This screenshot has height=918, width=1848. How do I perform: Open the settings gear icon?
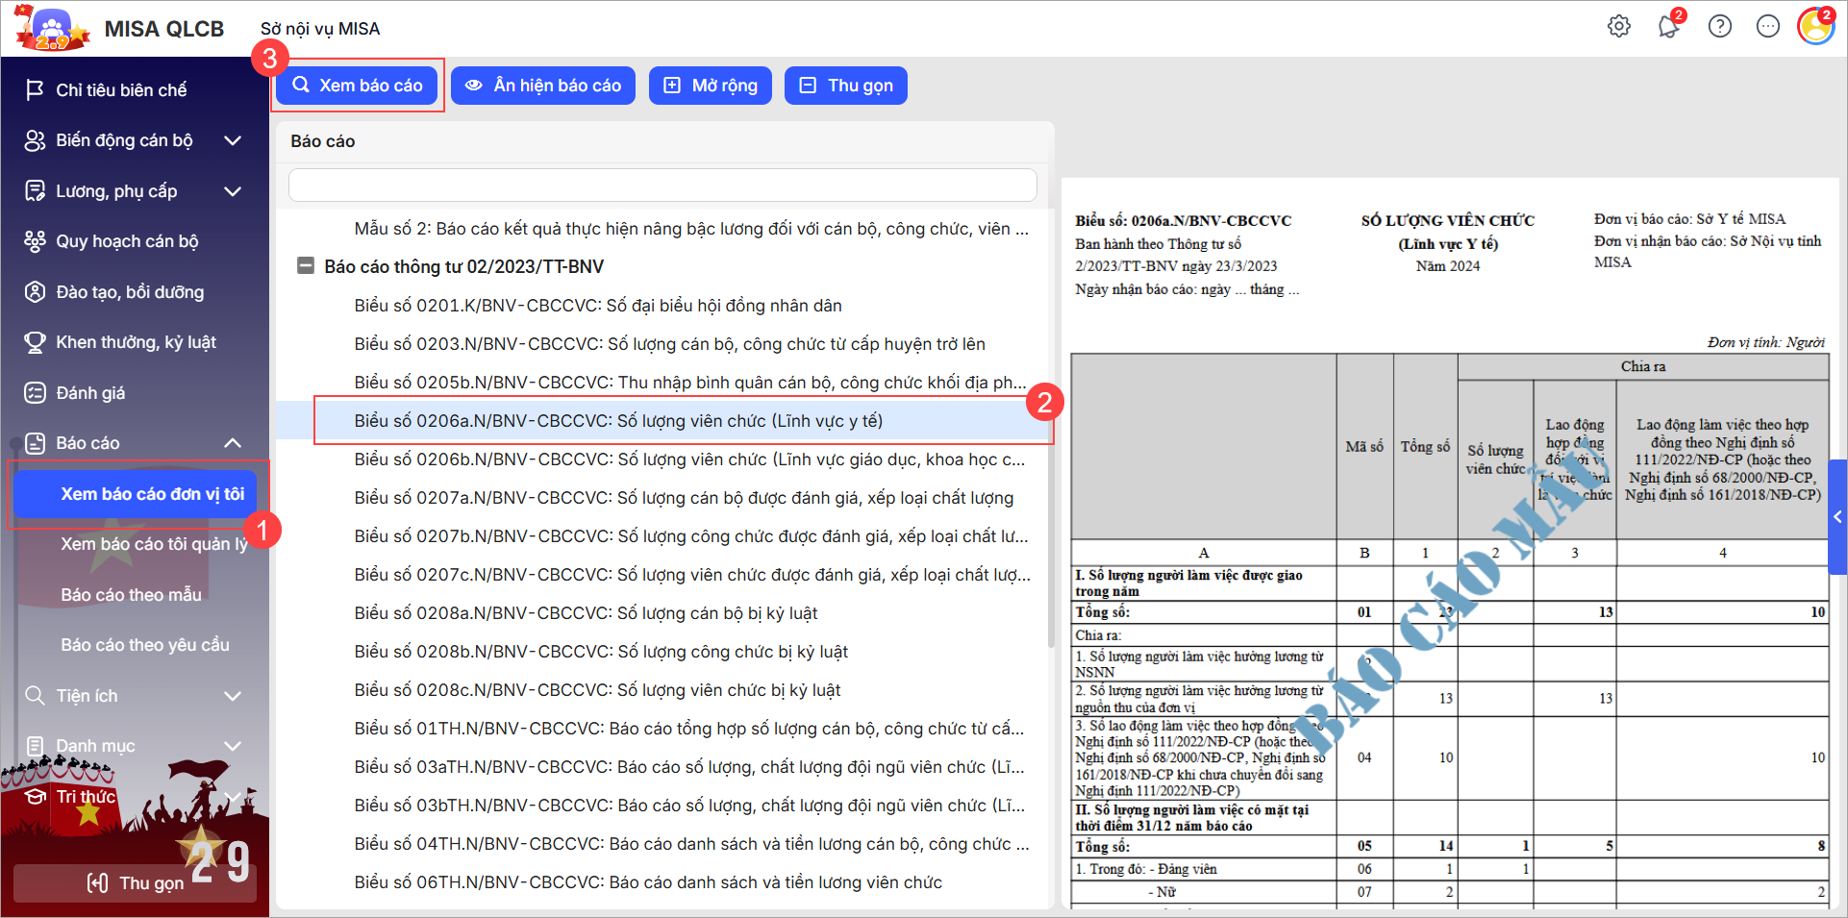coord(1619,27)
